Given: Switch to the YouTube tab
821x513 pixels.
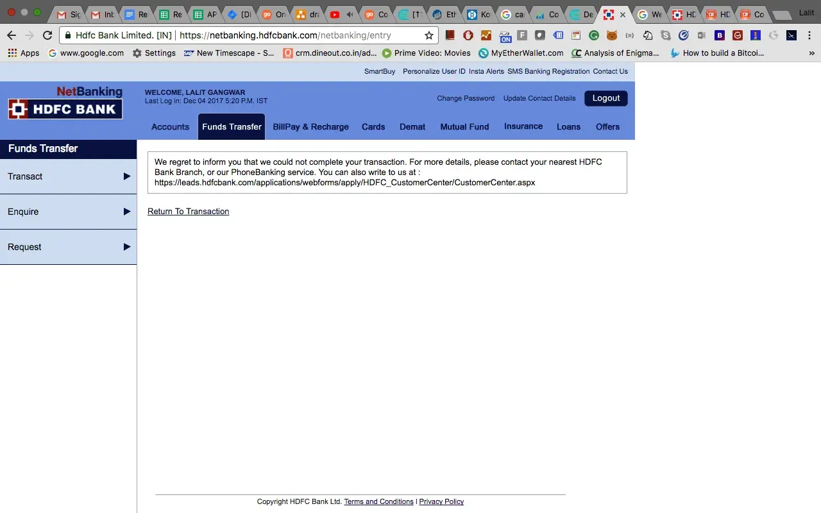Looking at the screenshot, I should (342, 14).
